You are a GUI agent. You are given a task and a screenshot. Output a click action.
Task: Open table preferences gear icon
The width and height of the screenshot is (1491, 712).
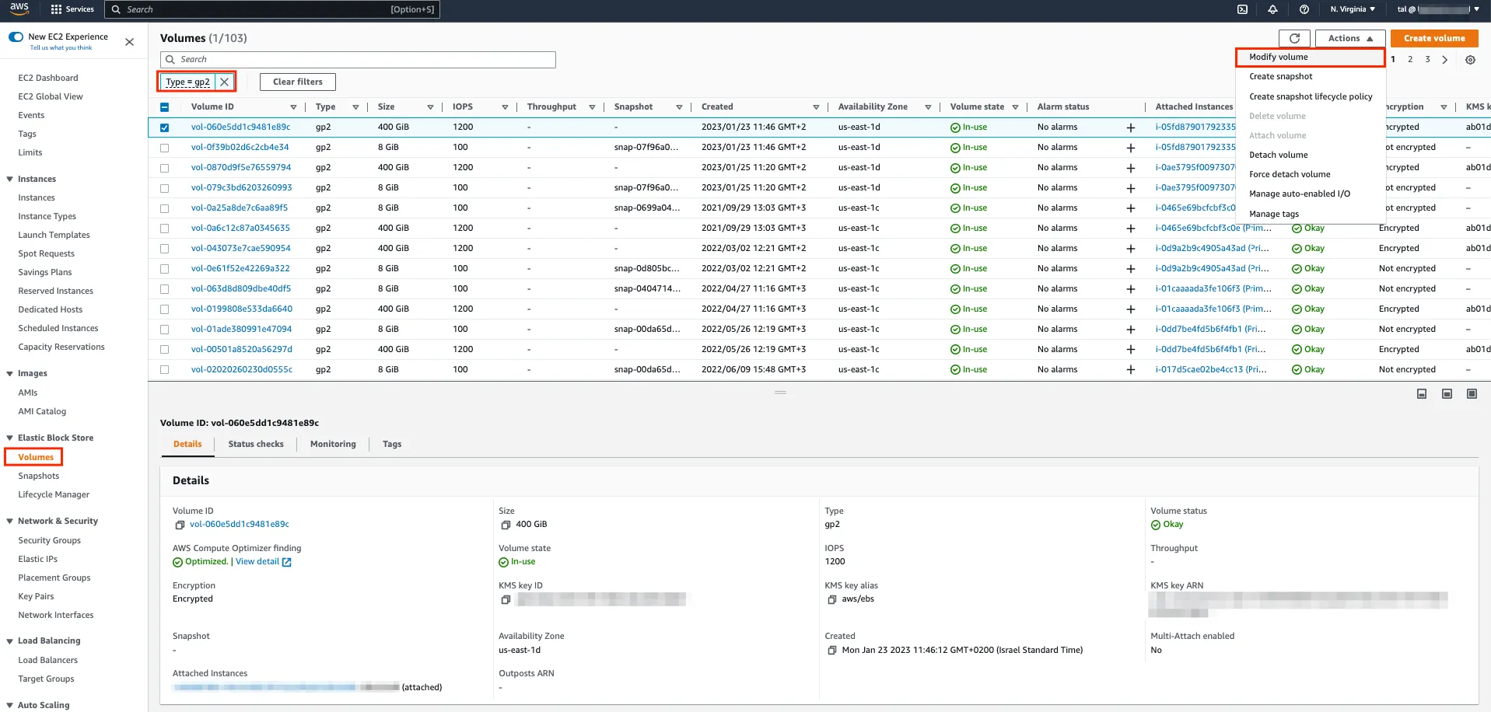[x=1470, y=60]
